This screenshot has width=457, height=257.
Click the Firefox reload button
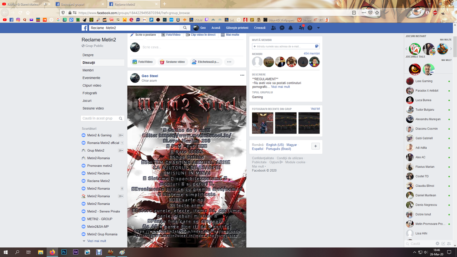point(20,12)
